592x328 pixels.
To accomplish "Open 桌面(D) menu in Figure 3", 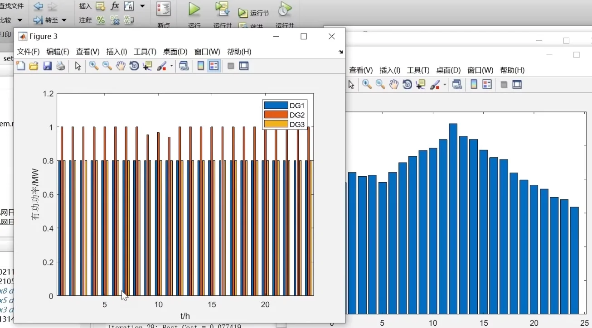I will (x=175, y=52).
